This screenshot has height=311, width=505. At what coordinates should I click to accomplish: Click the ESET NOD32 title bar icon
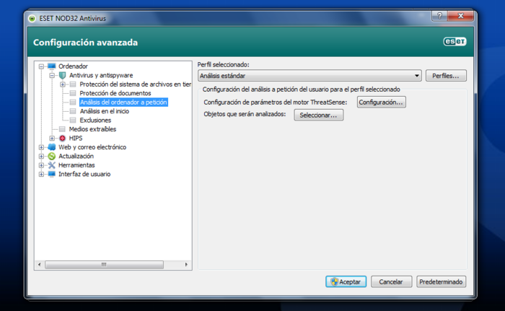(32, 18)
